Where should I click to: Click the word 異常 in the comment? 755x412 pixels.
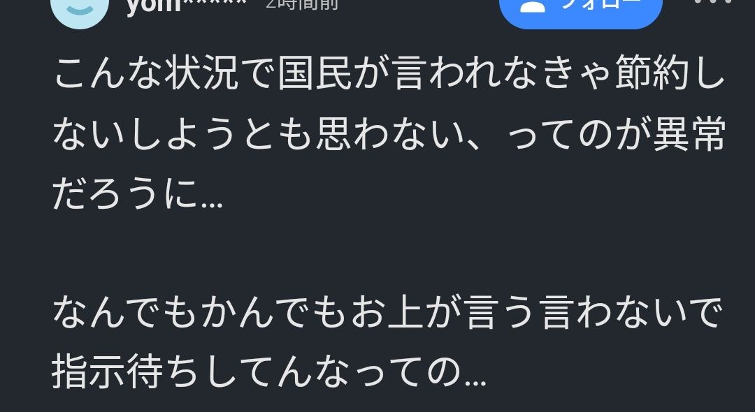click(689, 133)
